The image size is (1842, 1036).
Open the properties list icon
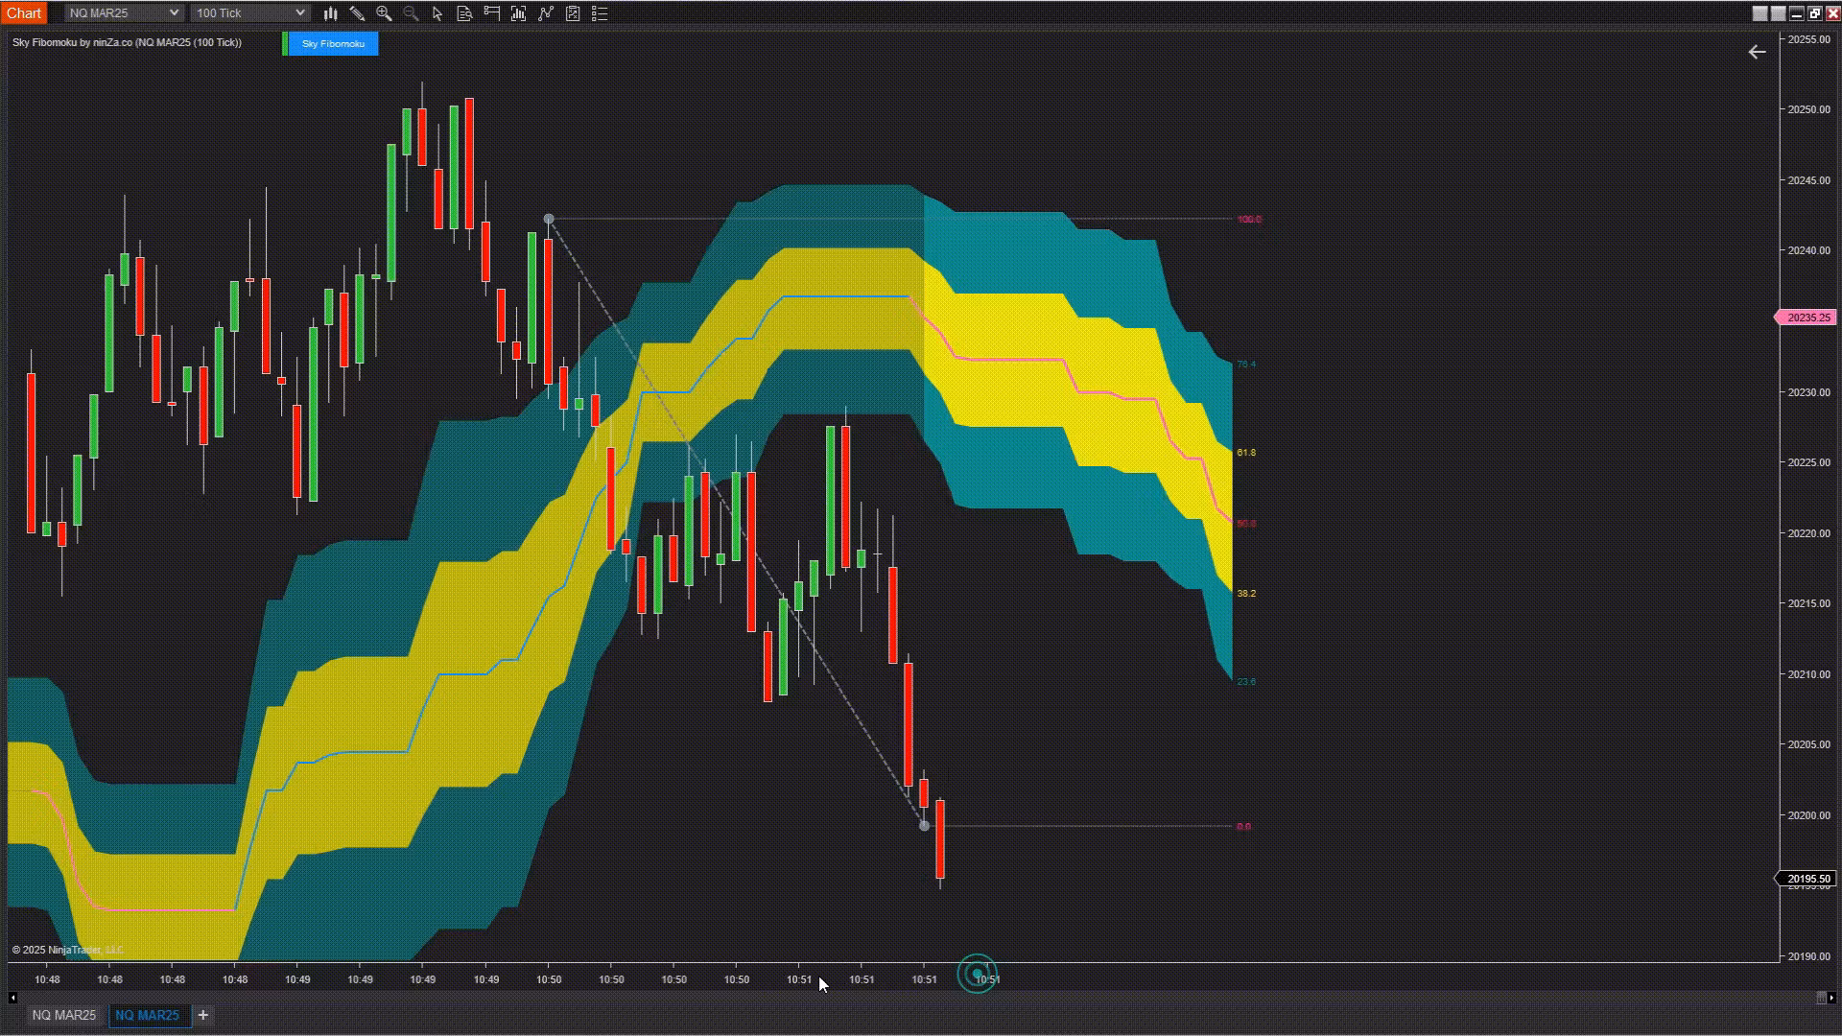(600, 13)
